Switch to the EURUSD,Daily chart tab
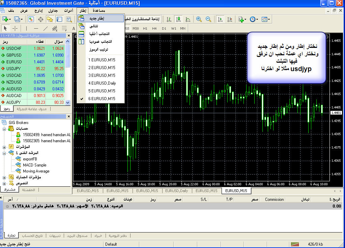 pyautogui.click(x=179, y=191)
